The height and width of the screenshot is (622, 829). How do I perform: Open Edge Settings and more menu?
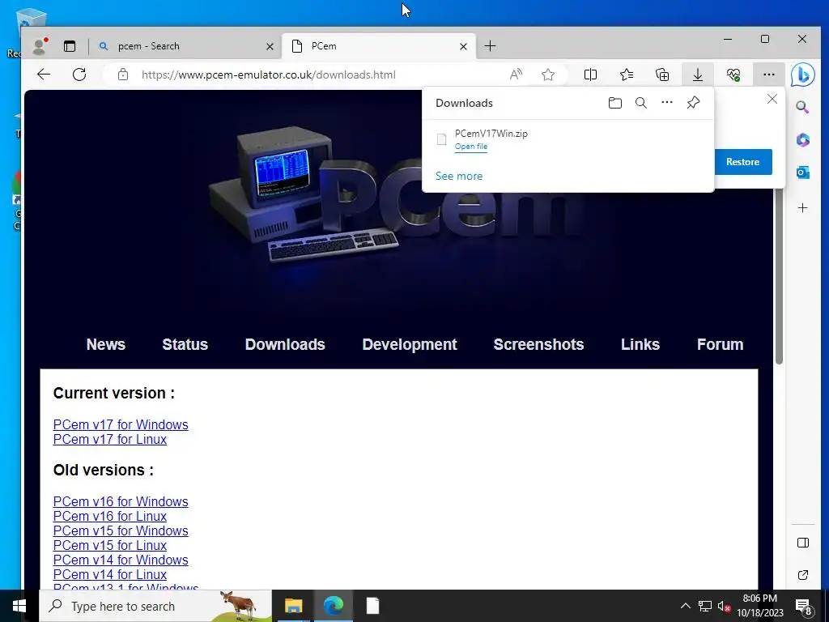pyautogui.click(x=769, y=75)
